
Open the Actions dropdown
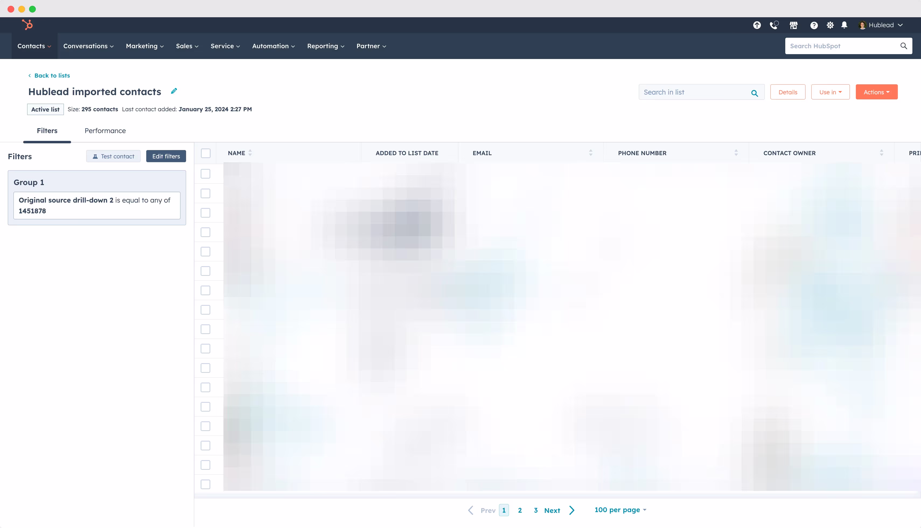pyautogui.click(x=876, y=92)
